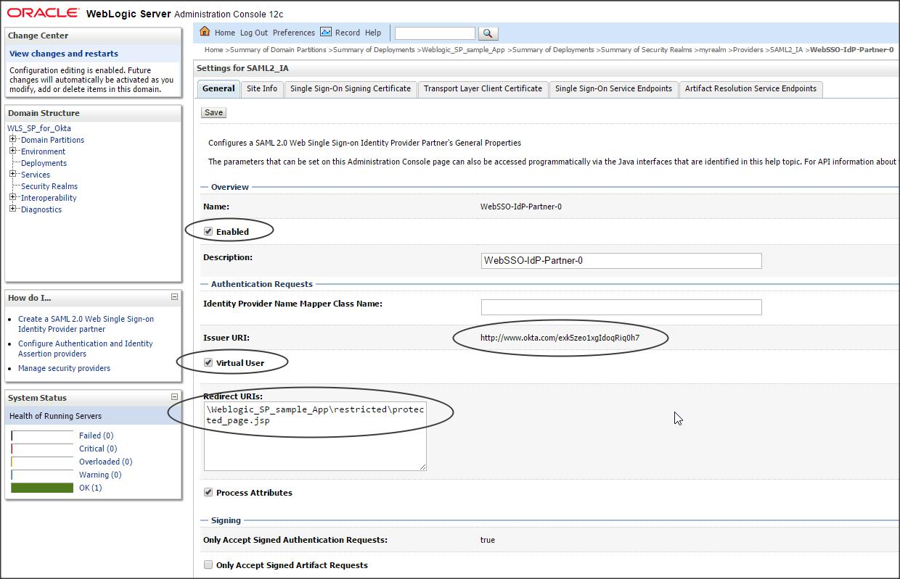Click the Home breadcrumb link
The image size is (900, 579).
[x=213, y=50]
